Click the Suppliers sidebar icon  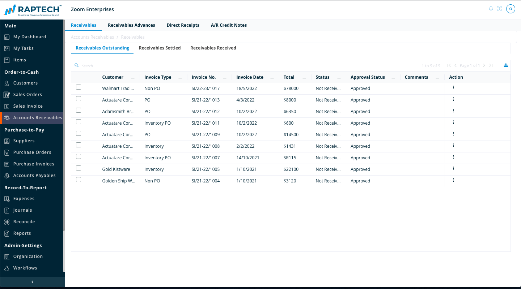pyautogui.click(x=7, y=141)
